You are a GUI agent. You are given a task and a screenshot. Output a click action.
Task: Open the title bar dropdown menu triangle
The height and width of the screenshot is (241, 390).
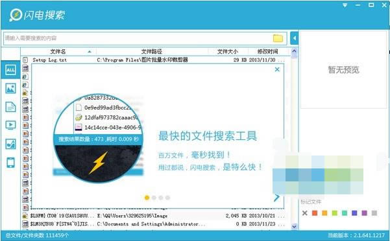click(x=345, y=5)
